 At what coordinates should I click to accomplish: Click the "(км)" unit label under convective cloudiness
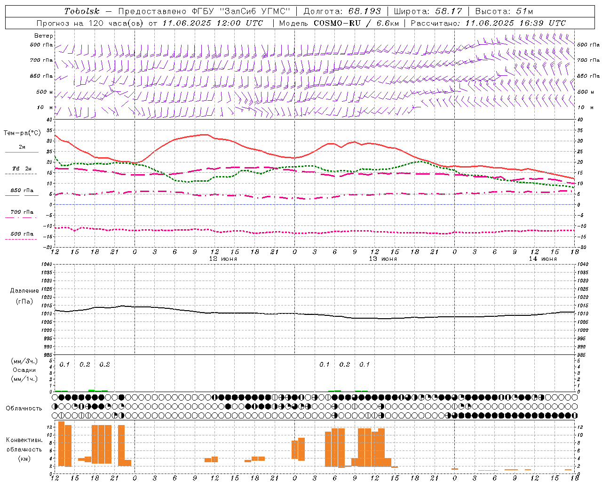[24, 459]
